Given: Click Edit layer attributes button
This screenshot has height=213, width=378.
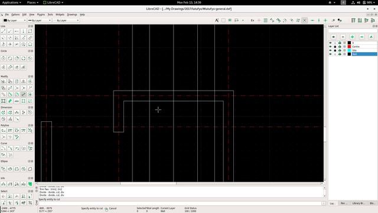Looking at the screenshot, I should coord(371,37).
